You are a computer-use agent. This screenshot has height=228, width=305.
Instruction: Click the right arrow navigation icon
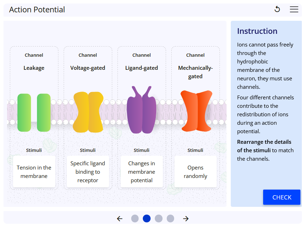tap(185, 218)
